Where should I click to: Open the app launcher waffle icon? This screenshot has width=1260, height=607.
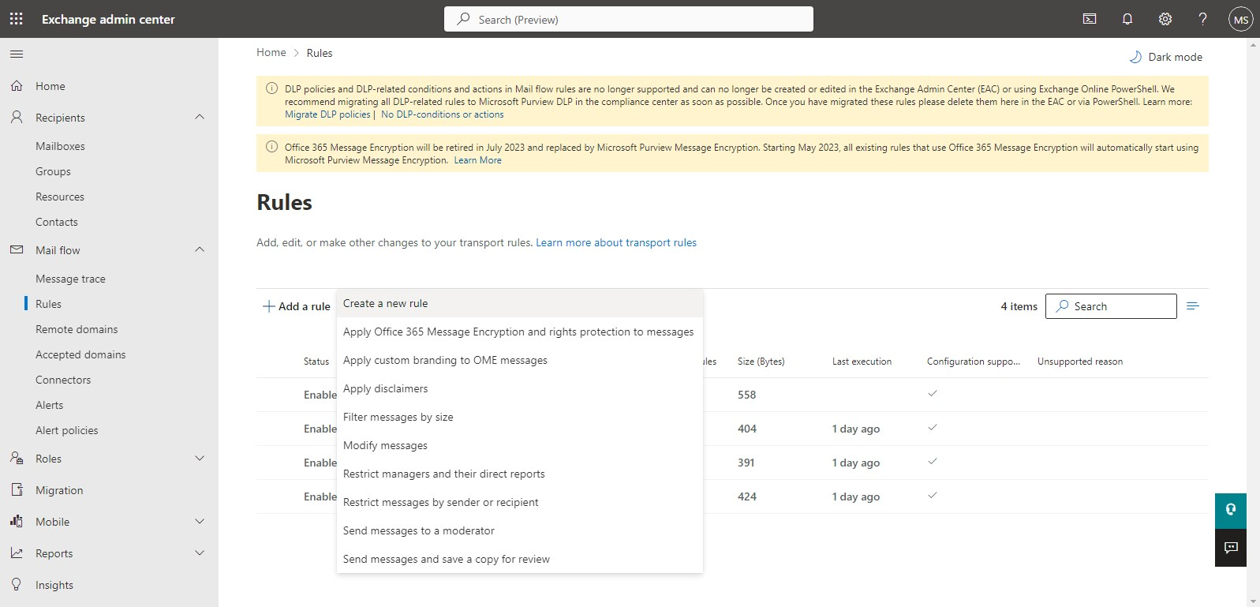point(16,19)
